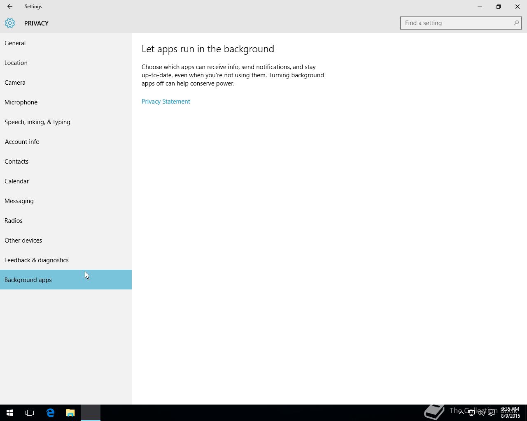Select Other devices in the sidebar

(x=66, y=240)
